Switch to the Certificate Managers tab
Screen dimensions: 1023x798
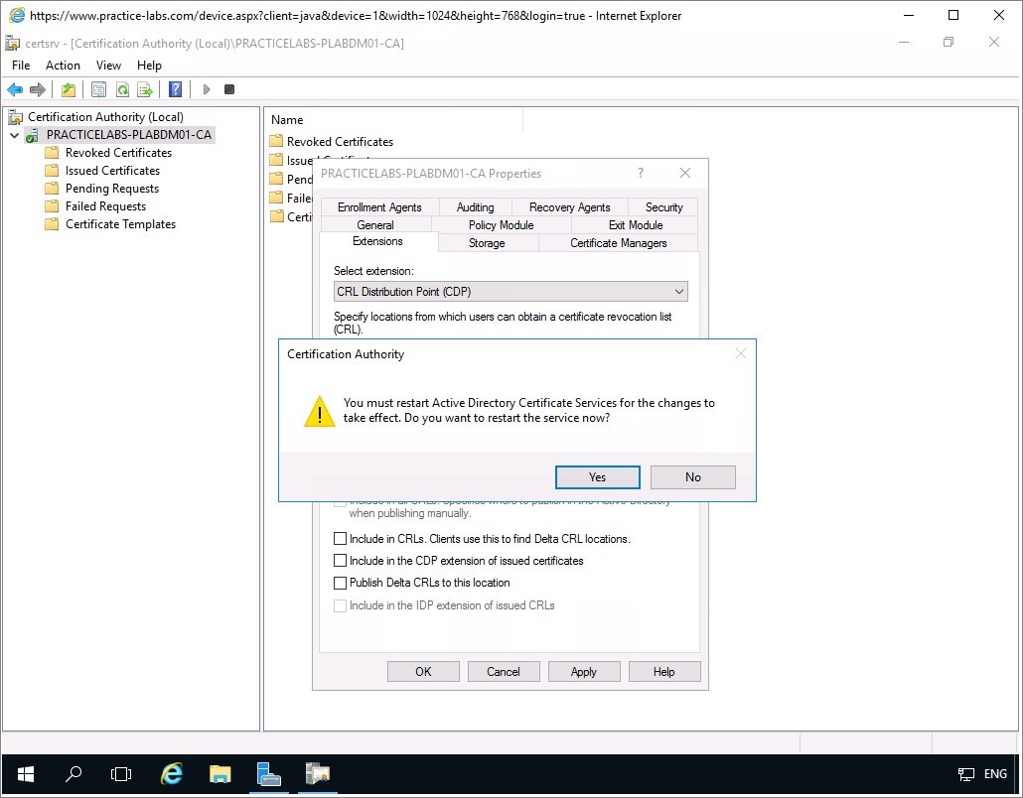[x=619, y=243]
